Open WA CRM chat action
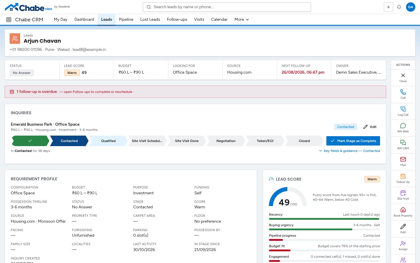The height and width of the screenshot is (263, 420). click(403, 145)
